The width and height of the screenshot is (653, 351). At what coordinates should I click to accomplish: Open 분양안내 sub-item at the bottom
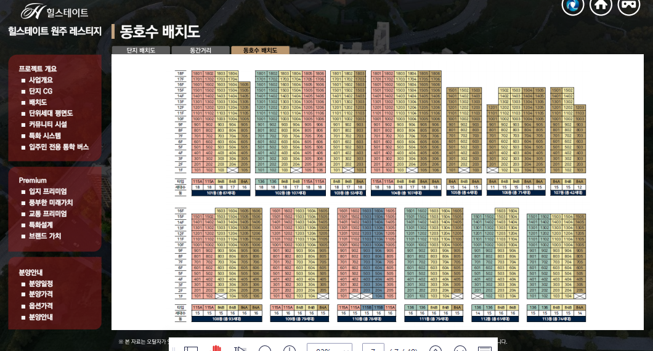click(x=41, y=317)
